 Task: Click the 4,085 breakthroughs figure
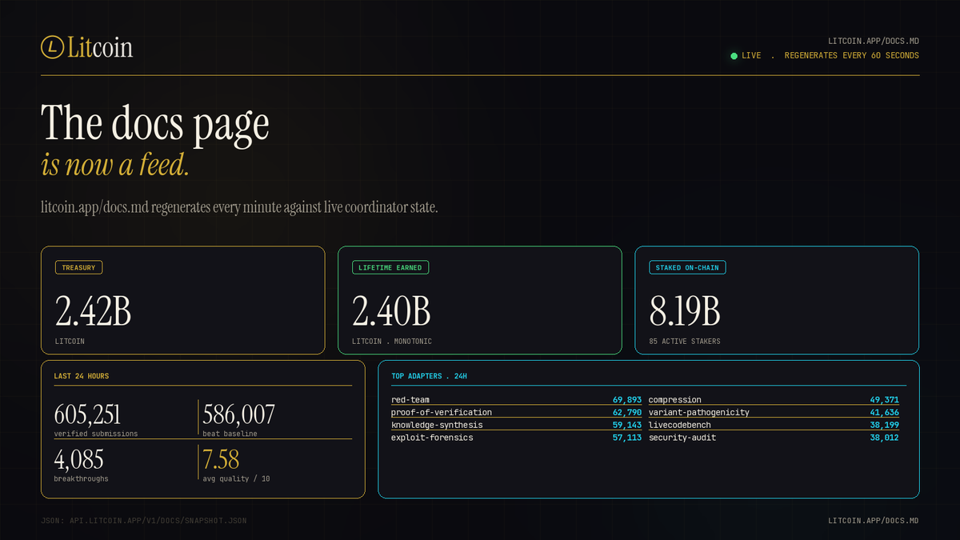tap(78, 459)
